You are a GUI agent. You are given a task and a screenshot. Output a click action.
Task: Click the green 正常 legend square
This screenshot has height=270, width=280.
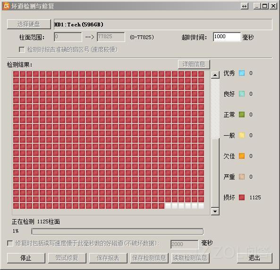pos(242,115)
